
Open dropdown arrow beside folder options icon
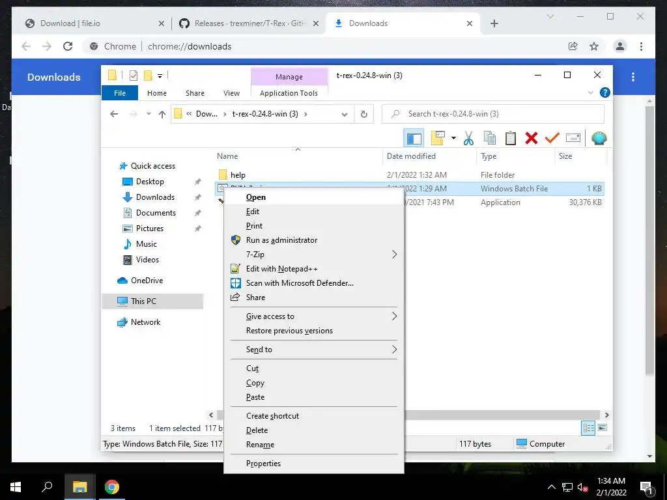coord(453,138)
